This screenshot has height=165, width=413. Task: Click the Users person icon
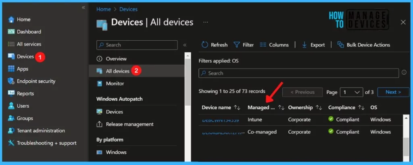click(x=11, y=106)
